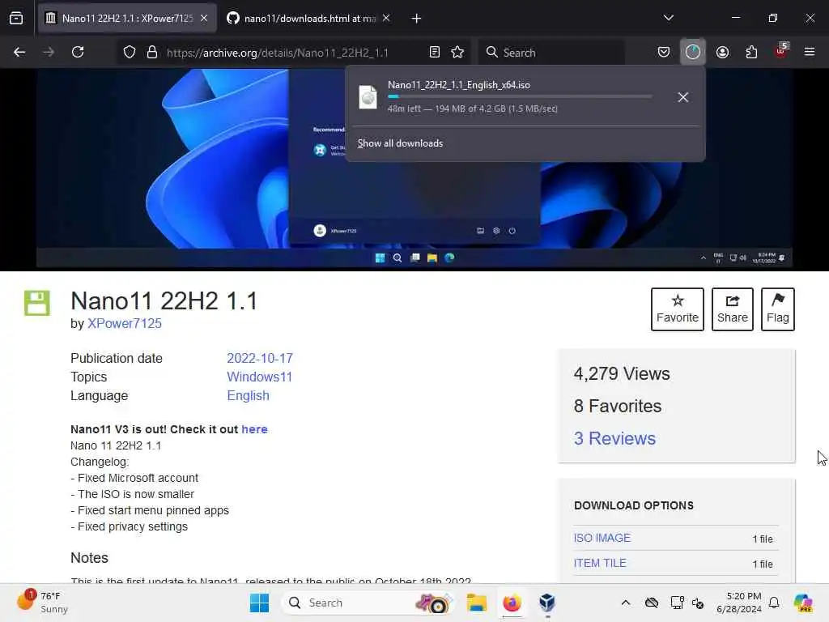
Task: Click the uBlock Origin extension icon
Action: point(781,51)
